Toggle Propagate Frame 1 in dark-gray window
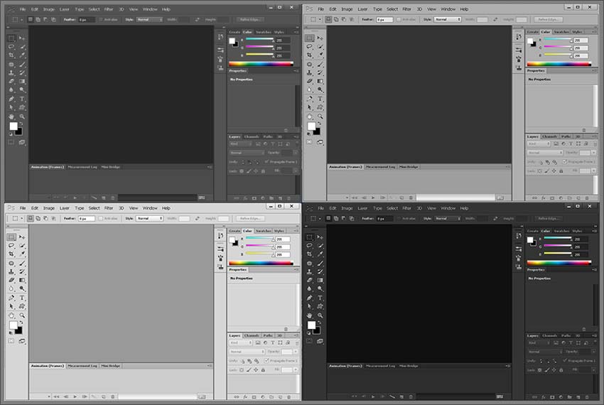604x405 pixels. point(266,162)
